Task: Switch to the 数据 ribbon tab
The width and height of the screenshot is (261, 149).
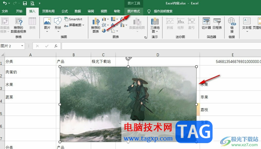Action: (x=78, y=11)
